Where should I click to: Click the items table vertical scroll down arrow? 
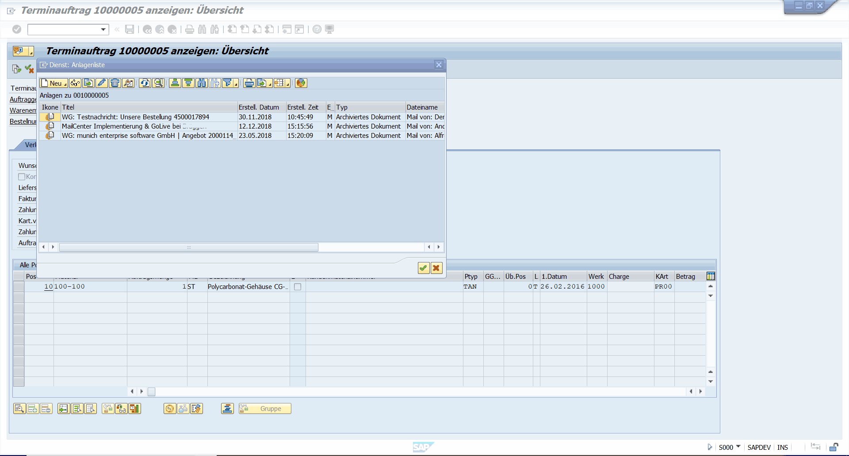click(x=711, y=381)
